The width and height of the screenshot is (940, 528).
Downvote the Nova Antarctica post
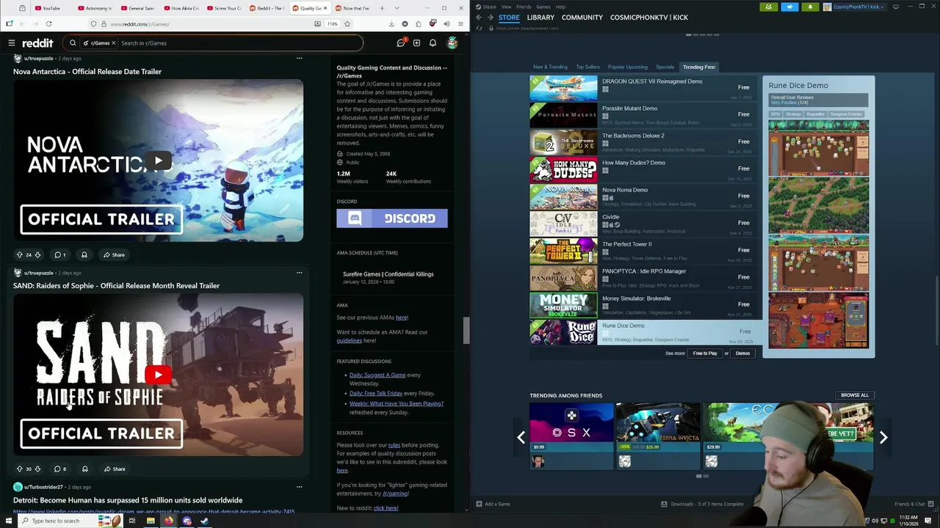coord(37,254)
